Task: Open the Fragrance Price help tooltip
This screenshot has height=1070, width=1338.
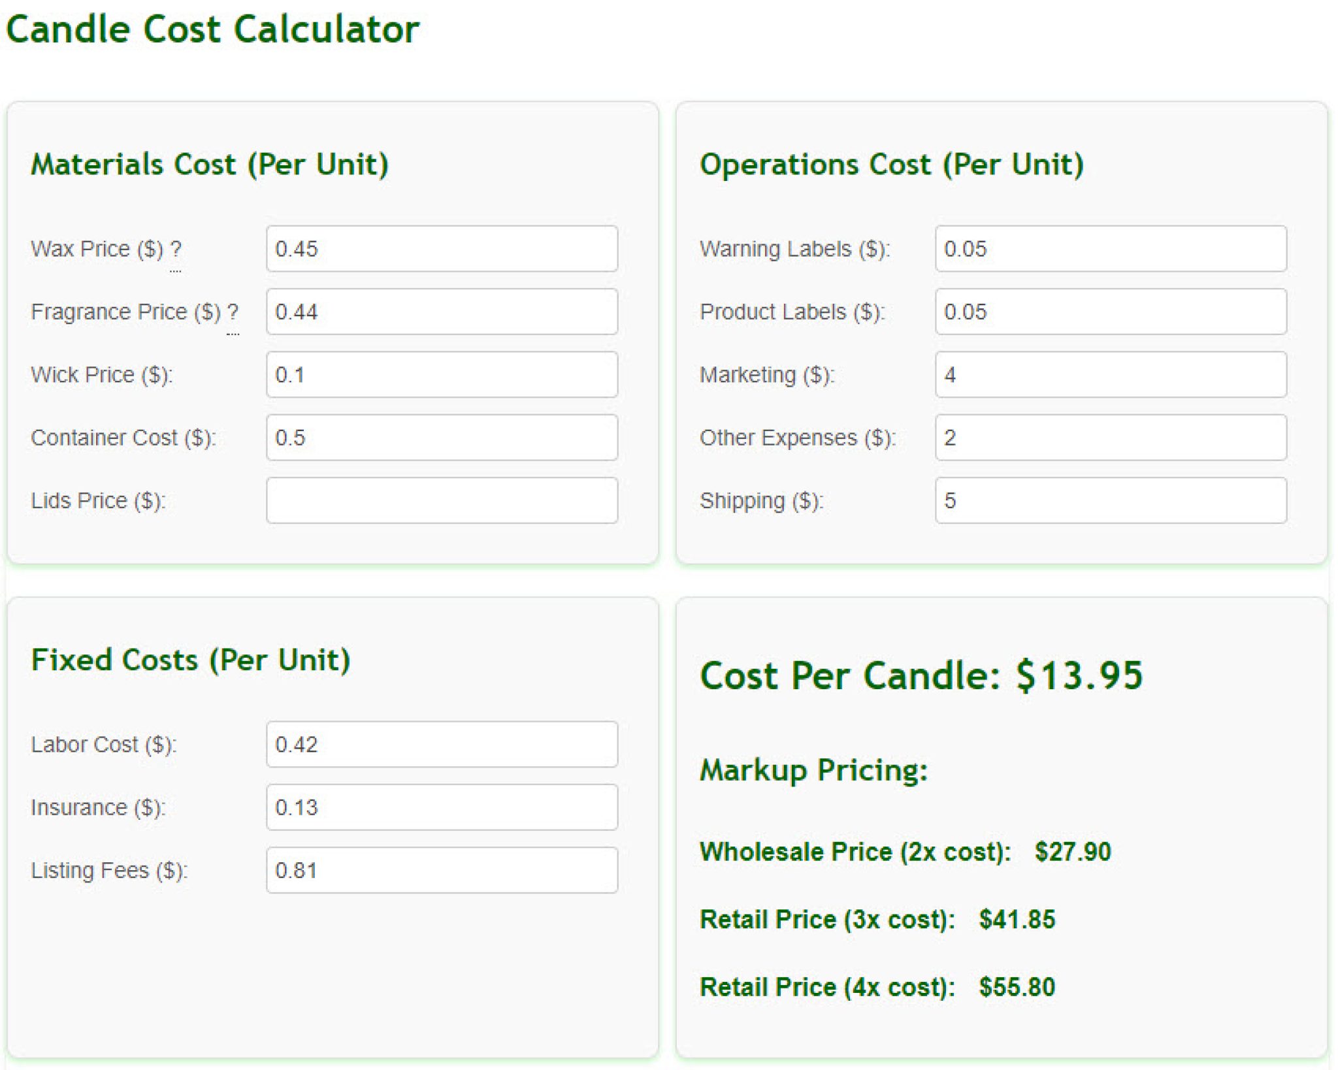Action: (x=233, y=313)
